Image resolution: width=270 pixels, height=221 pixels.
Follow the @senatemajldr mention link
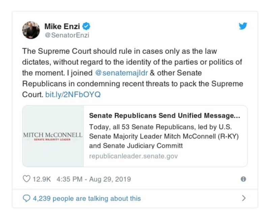point(115,73)
